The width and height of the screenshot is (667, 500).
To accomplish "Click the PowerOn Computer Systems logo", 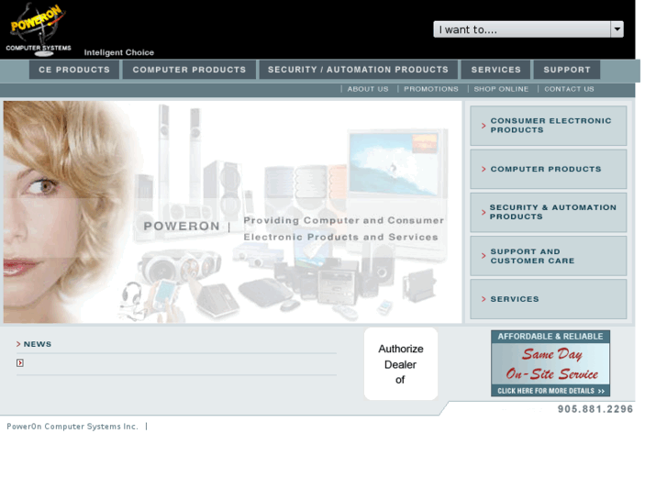I will 39,28.
